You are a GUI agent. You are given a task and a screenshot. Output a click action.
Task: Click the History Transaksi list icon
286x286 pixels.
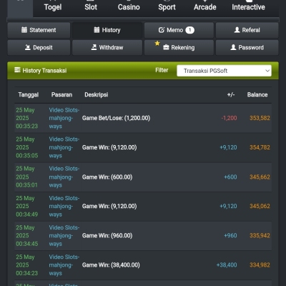coord(17,70)
